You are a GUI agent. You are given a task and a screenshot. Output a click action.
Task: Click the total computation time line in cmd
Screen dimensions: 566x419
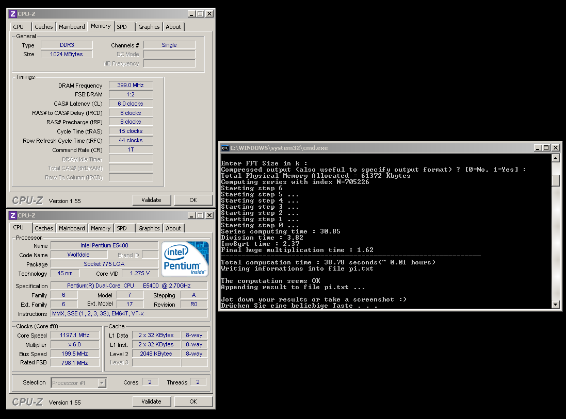click(328, 262)
